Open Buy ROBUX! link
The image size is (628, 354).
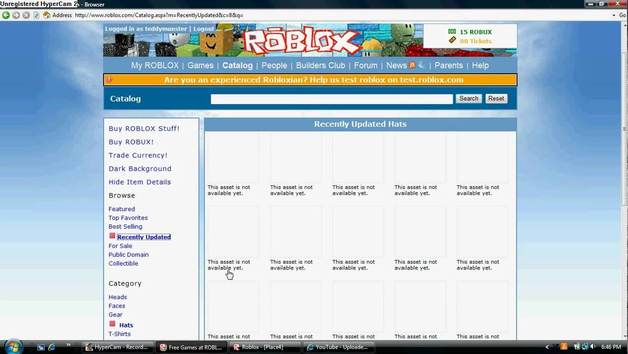pyautogui.click(x=131, y=142)
